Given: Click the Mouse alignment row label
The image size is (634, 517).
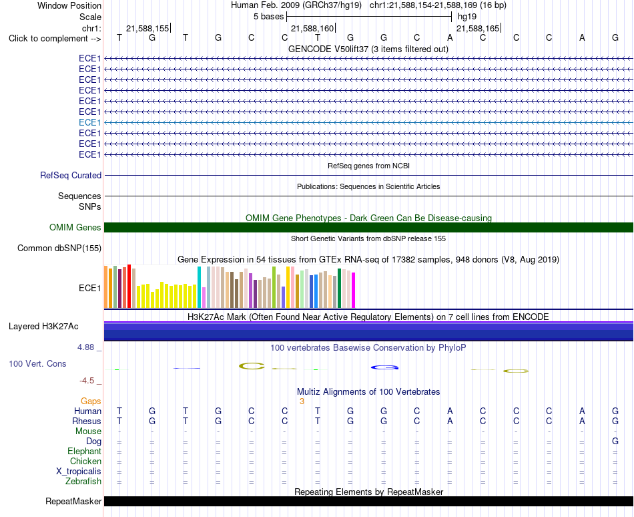Looking at the screenshot, I should (88, 432).
